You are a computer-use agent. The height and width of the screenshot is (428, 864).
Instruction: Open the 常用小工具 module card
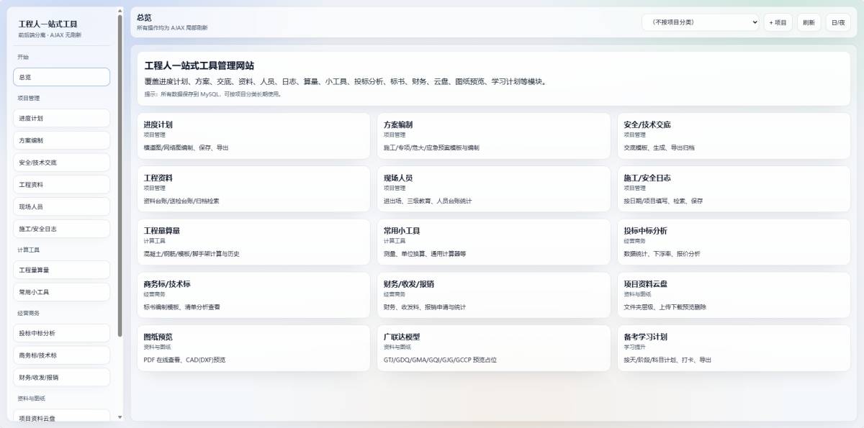(493, 242)
